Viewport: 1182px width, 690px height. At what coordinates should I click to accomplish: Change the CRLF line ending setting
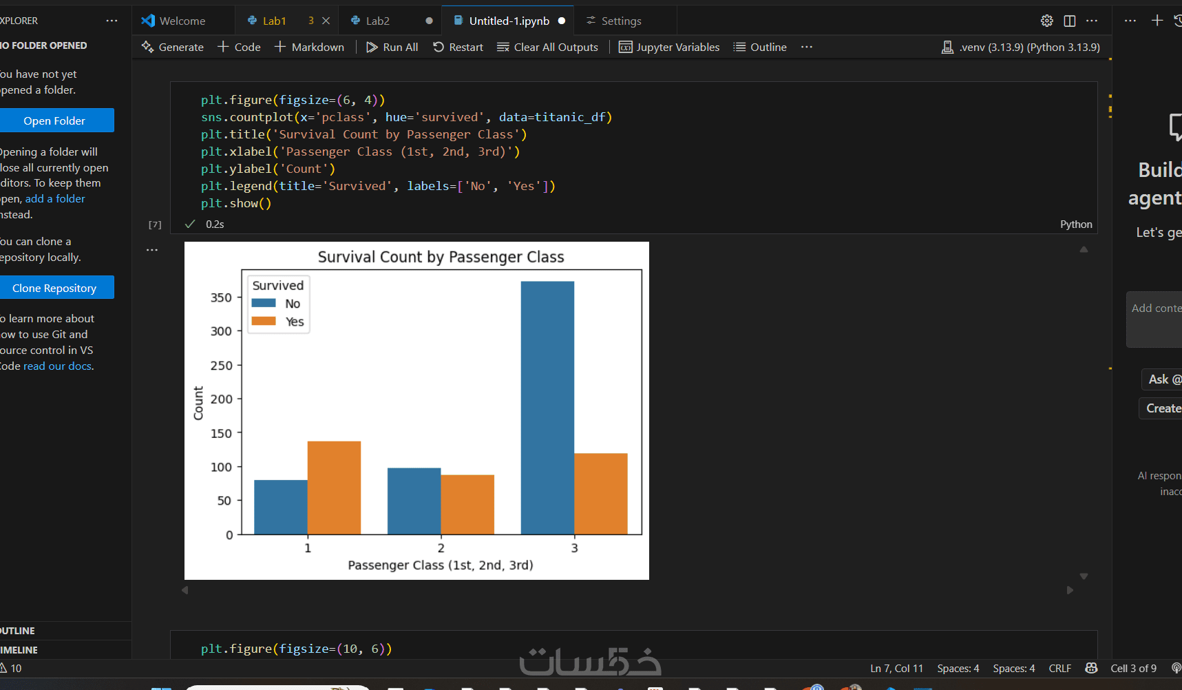(x=1059, y=668)
